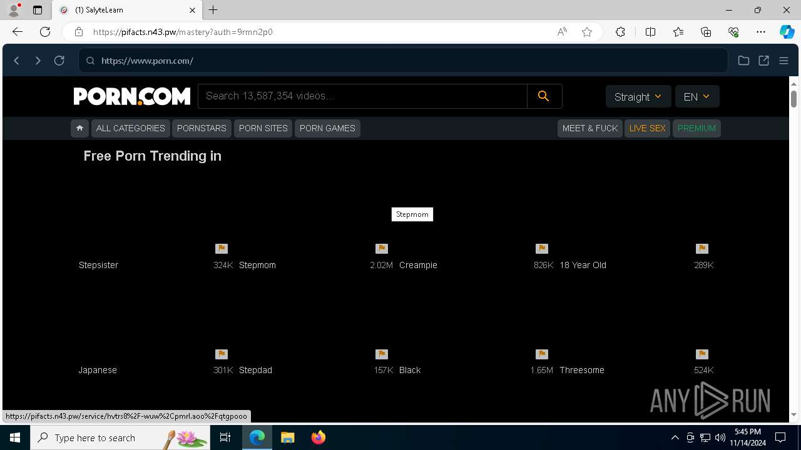
Task: Refresh the Edge page
Action: coord(45,32)
